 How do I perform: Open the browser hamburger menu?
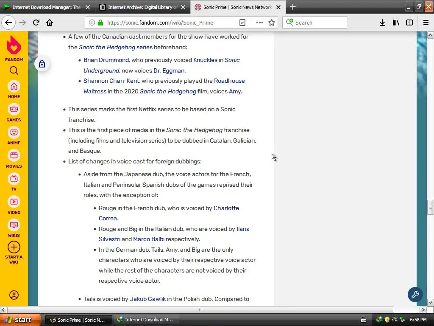[426, 23]
